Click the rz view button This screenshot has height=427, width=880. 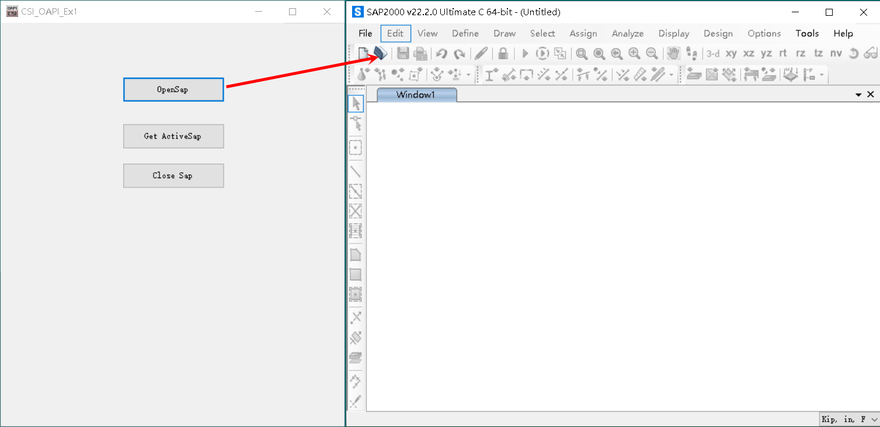tap(801, 54)
